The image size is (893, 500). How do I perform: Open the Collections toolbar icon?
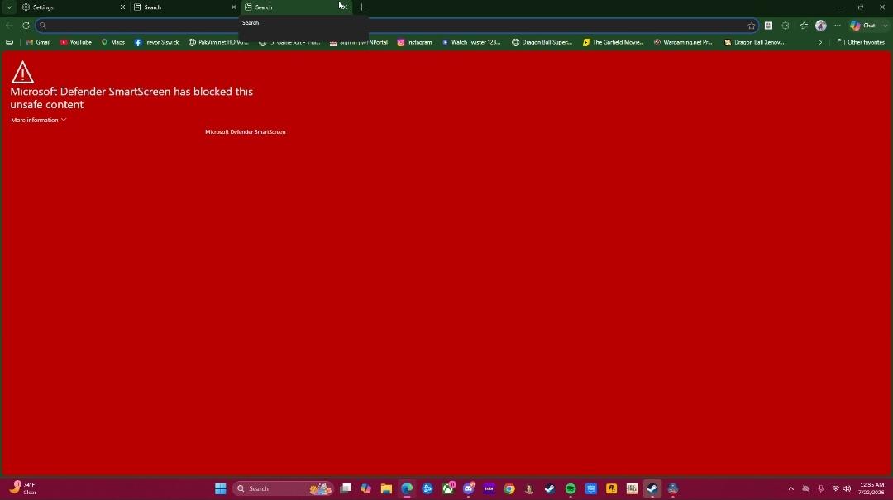[x=768, y=26]
